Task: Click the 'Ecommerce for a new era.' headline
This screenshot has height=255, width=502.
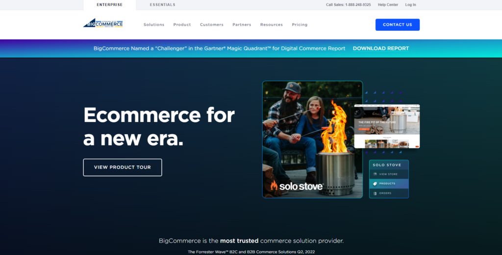Action: coord(159,127)
